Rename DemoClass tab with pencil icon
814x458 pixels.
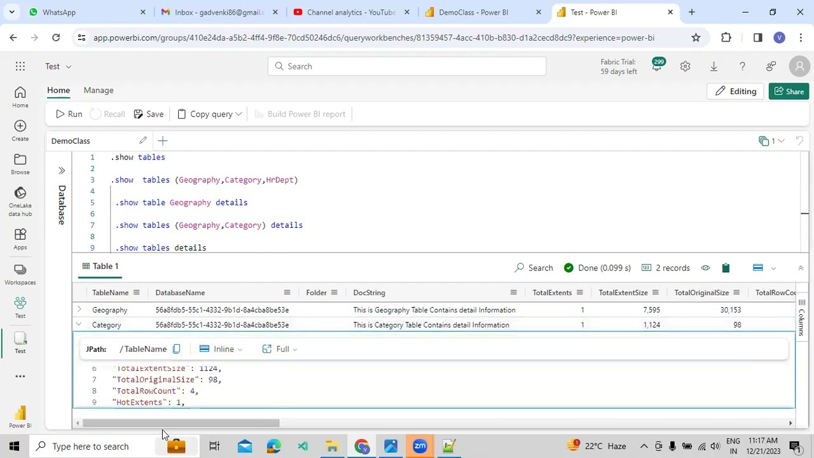click(x=143, y=141)
